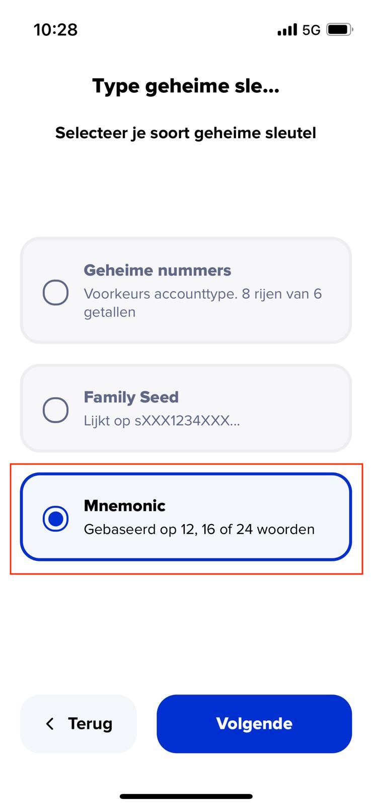
Task: Tap 'Lijkt op sXXX1234XXX...' description
Action: point(162,421)
